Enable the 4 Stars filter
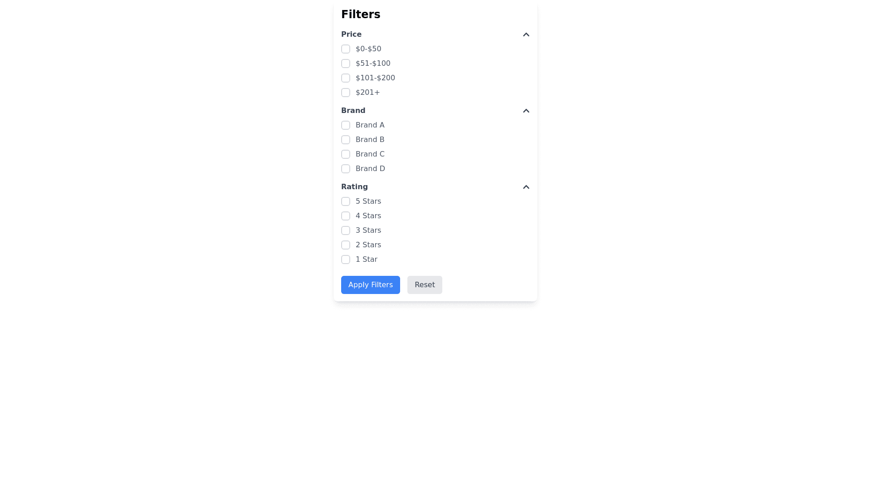Image resolution: width=871 pixels, height=490 pixels. coord(346,216)
